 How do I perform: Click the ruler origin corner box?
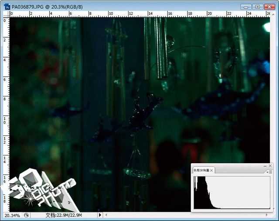[x=7, y=14]
